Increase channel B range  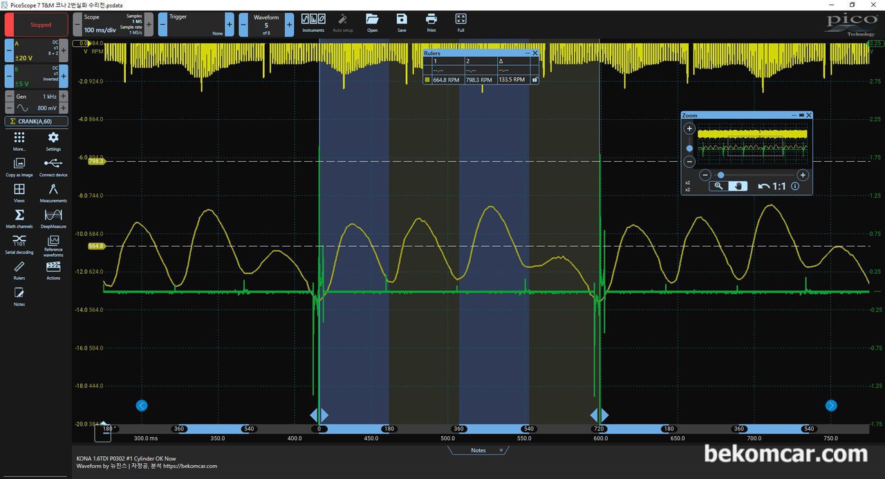coord(64,75)
